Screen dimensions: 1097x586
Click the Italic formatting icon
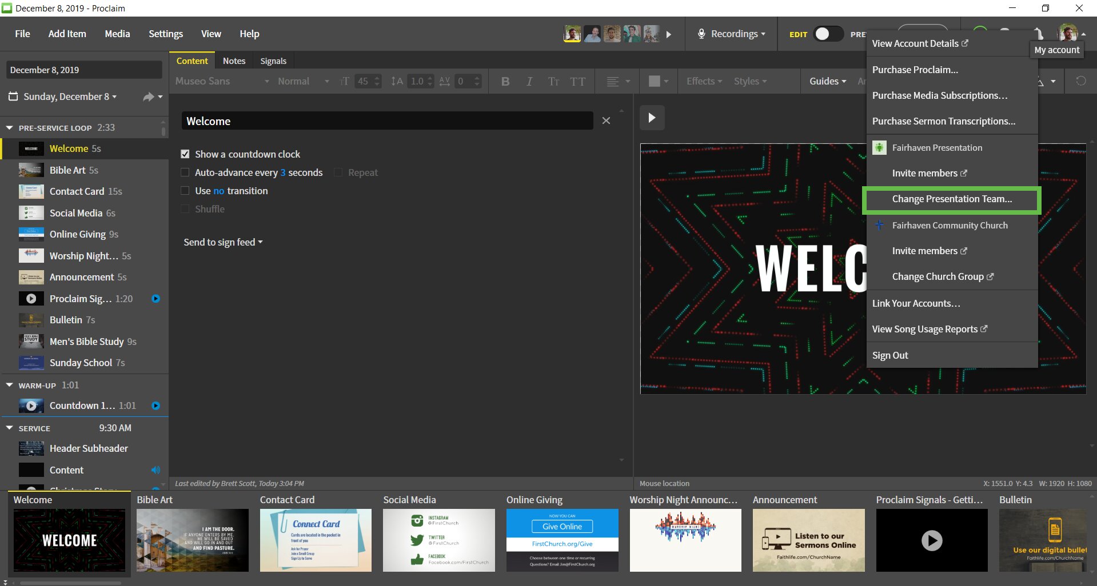(529, 82)
